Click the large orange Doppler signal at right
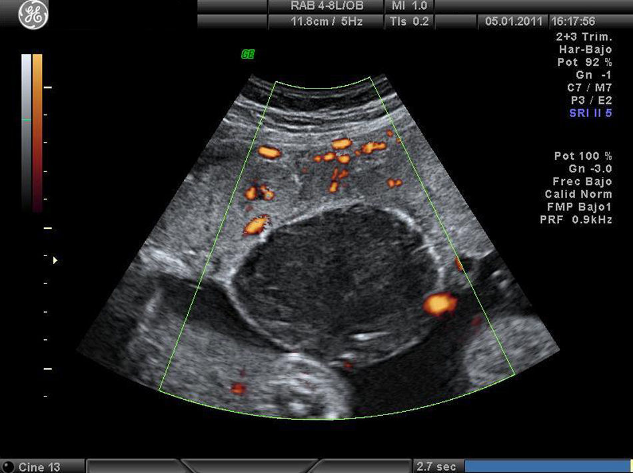Viewport: 633px width, 473px height. coord(439,304)
